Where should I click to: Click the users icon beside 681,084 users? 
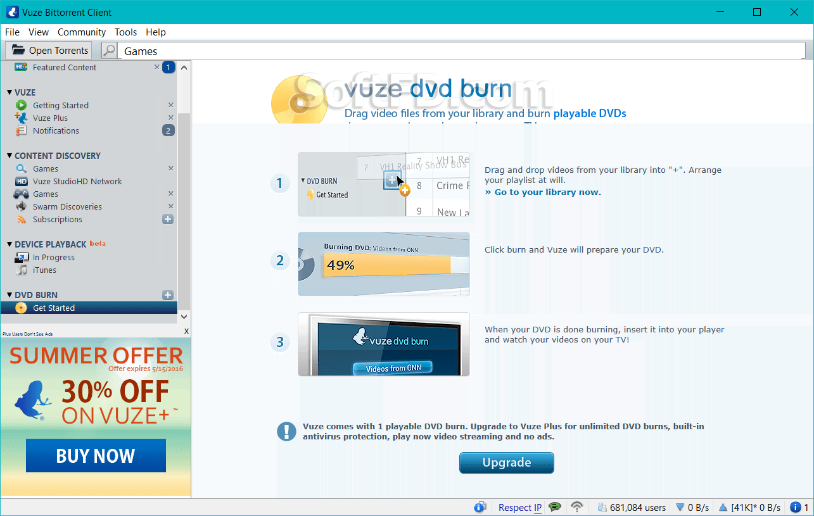click(x=601, y=507)
